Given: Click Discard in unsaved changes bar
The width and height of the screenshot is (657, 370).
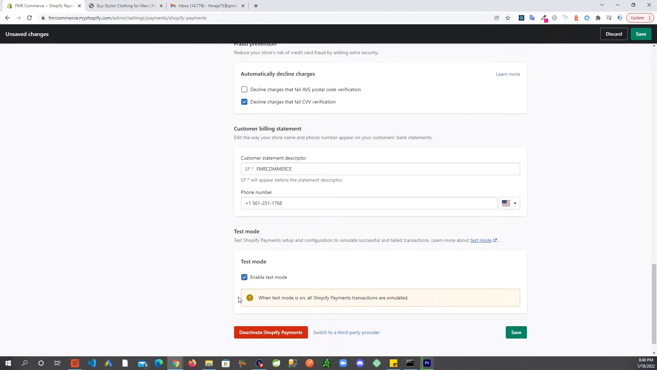Looking at the screenshot, I should point(614,34).
